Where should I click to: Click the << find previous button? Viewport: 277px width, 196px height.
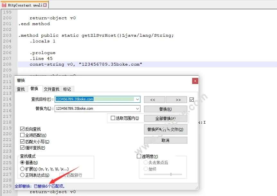154,100
